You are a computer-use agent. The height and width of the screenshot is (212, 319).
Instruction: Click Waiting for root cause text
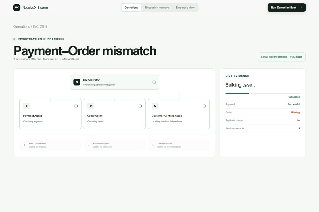pyautogui.click(x=102, y=147)
